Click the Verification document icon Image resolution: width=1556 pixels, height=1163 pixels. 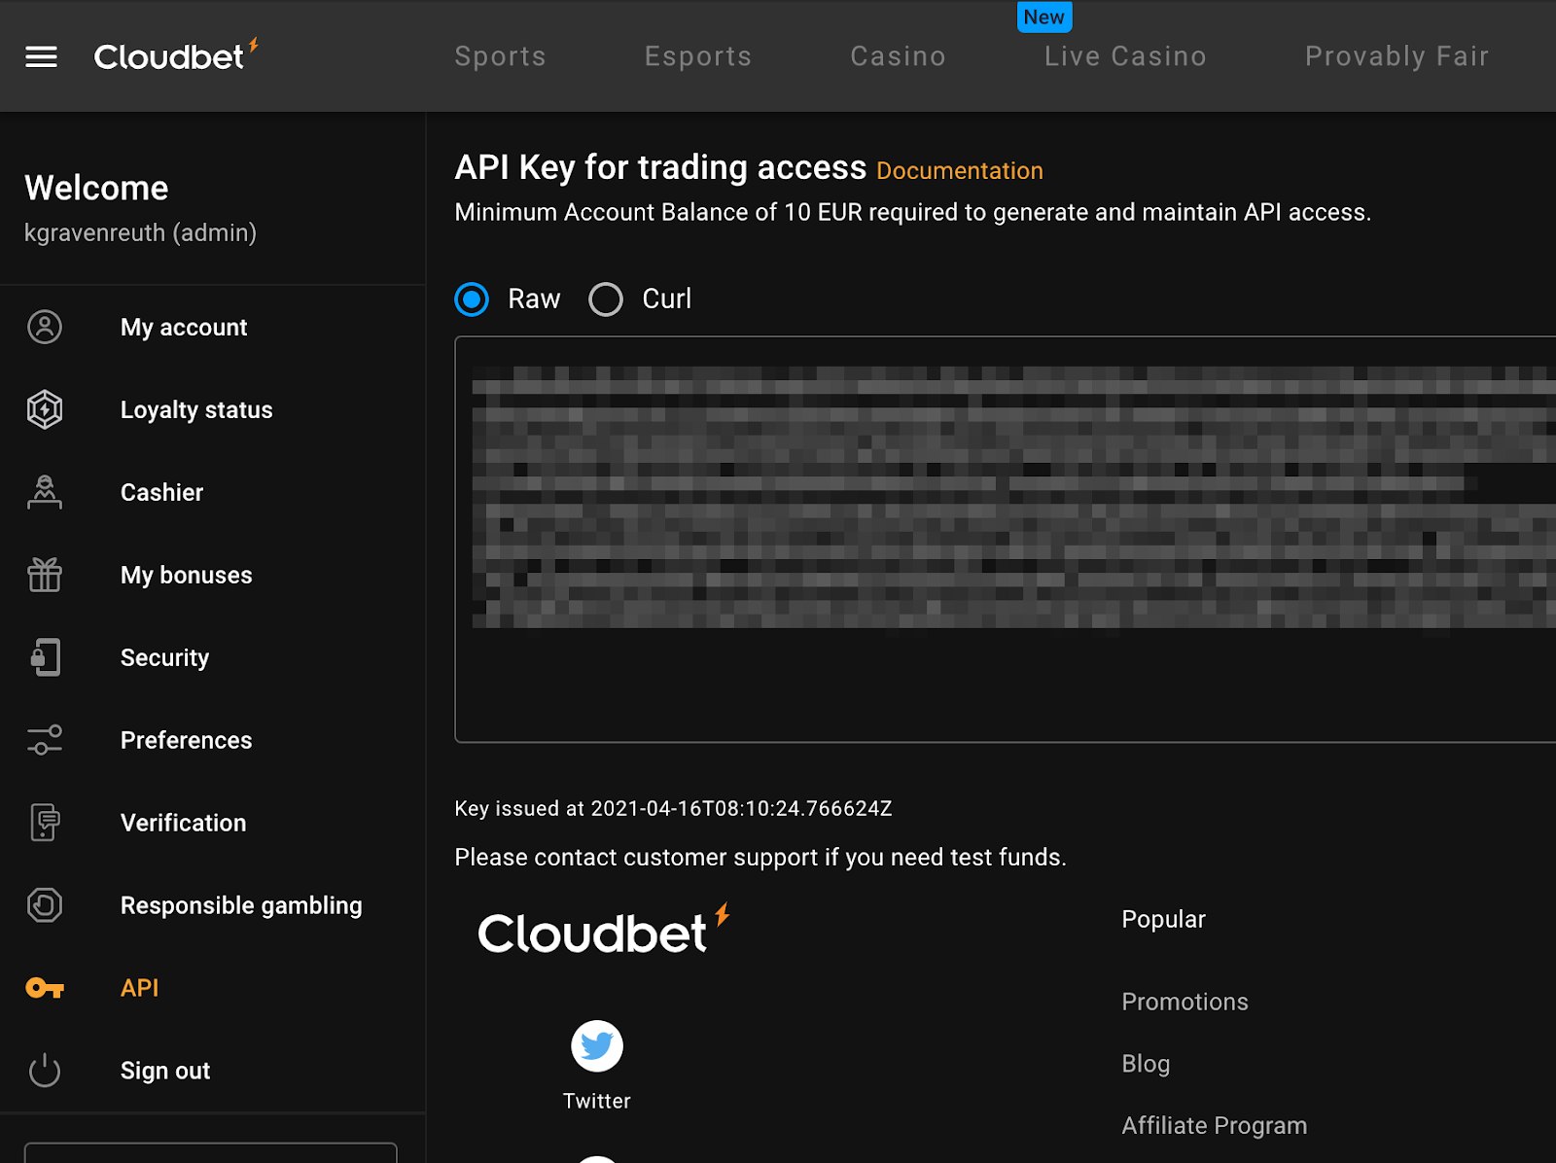45,823
